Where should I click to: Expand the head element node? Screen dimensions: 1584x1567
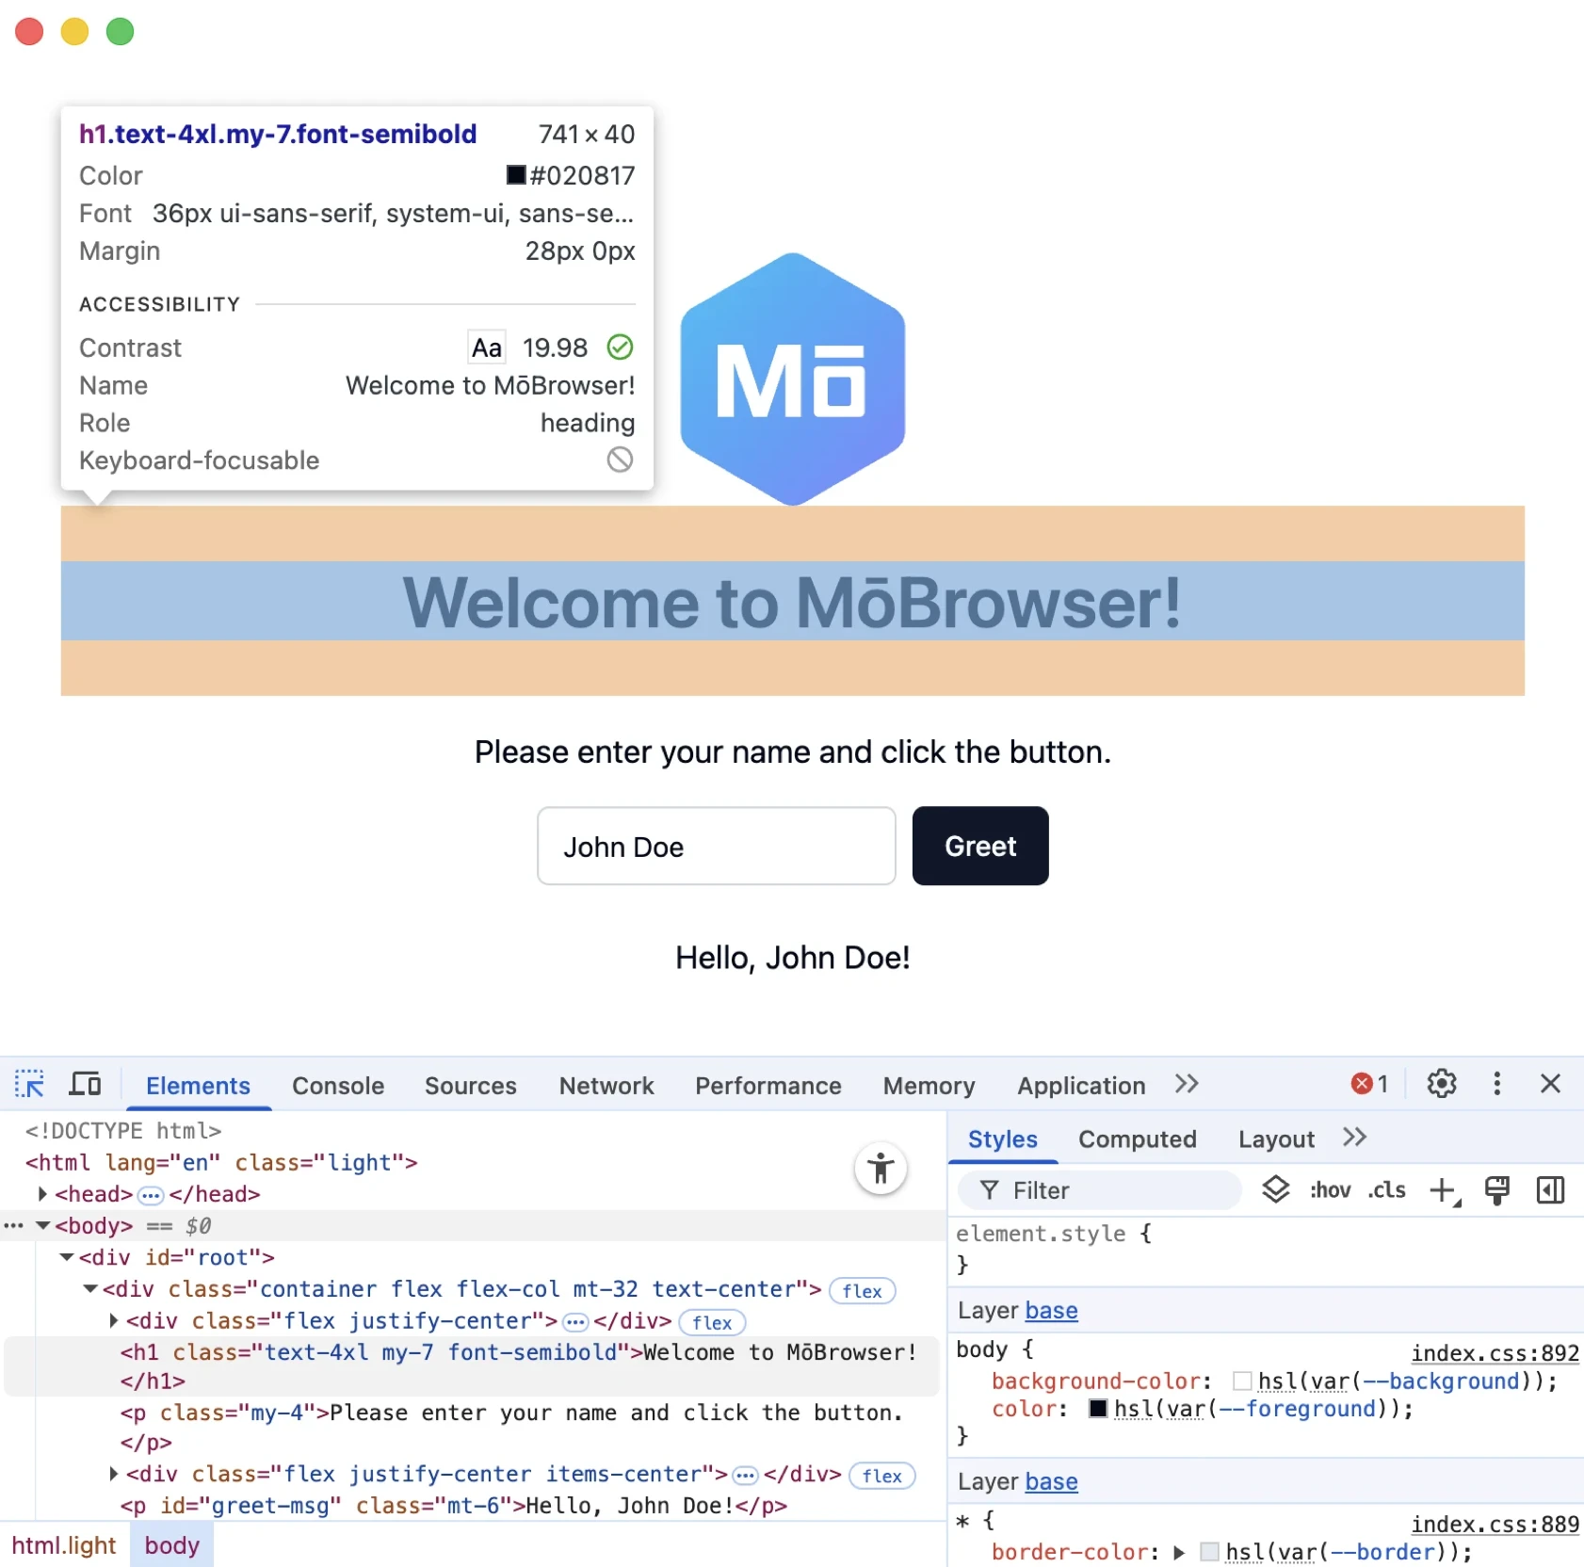point(42,1194)
